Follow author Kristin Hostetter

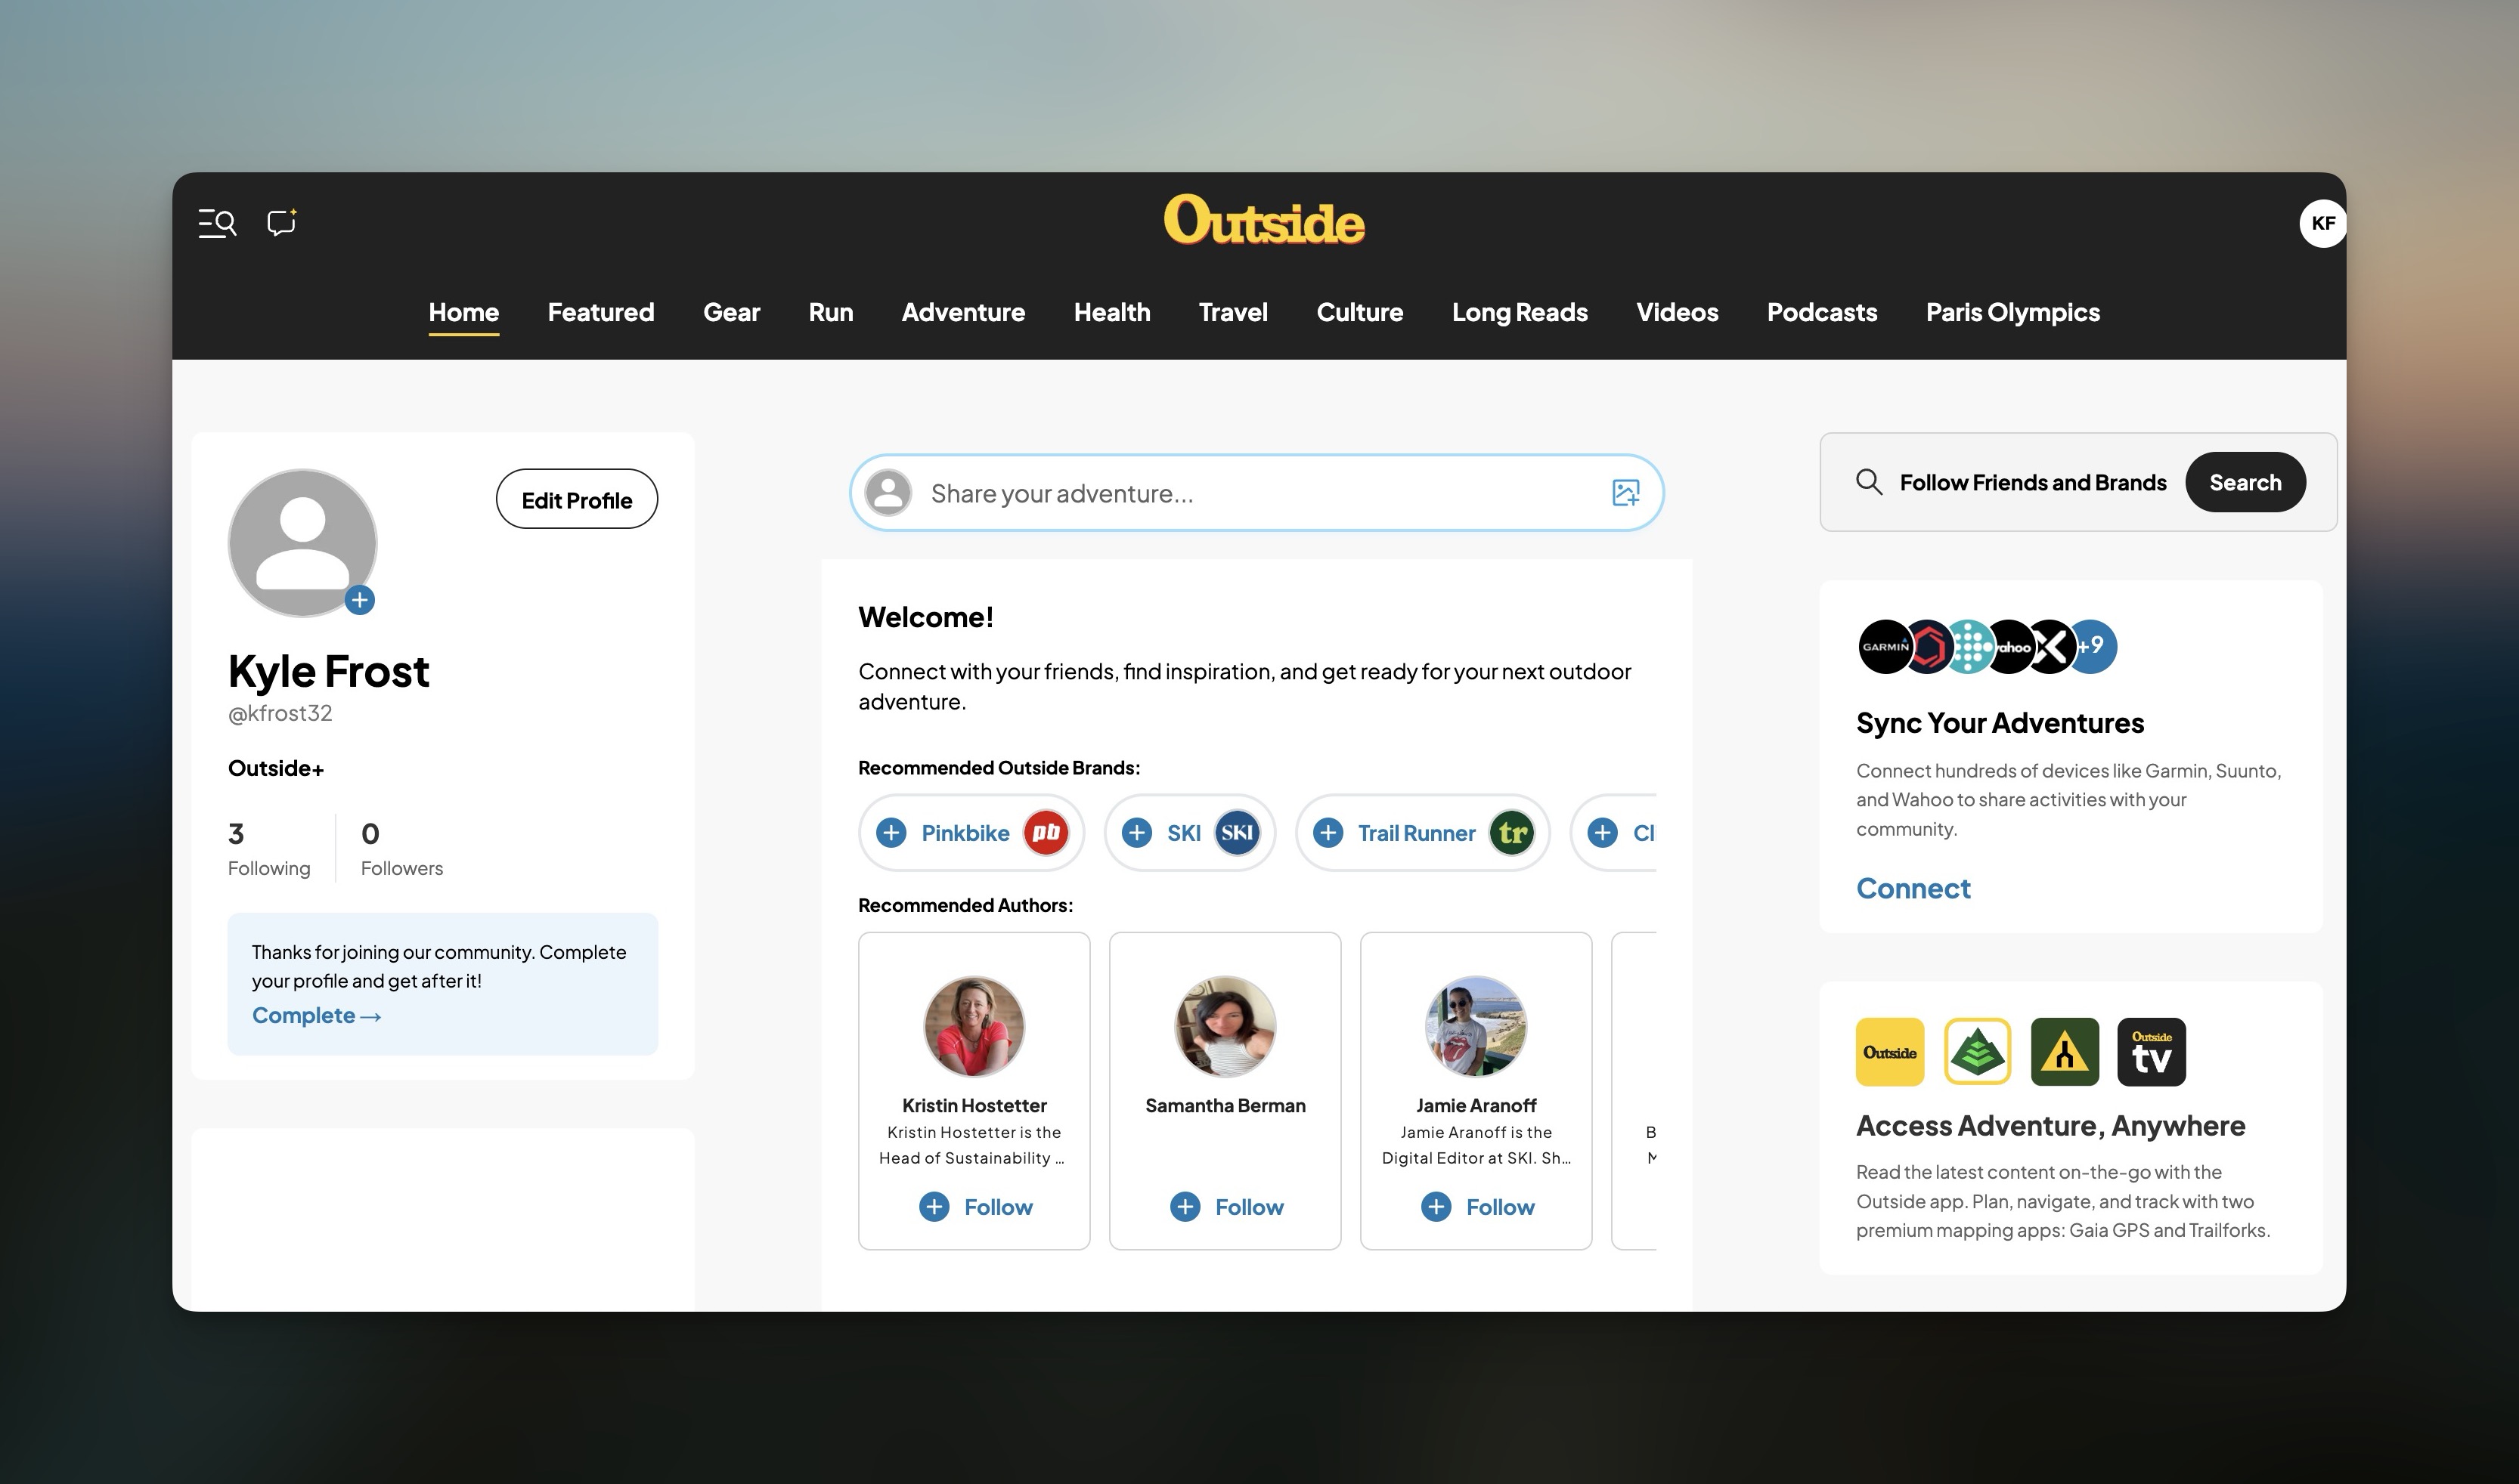point(975,1207)
